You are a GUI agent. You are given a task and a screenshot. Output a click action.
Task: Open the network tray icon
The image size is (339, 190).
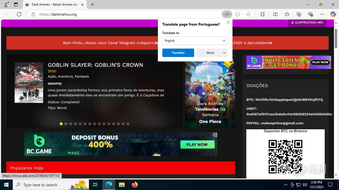tap(298, 185)
